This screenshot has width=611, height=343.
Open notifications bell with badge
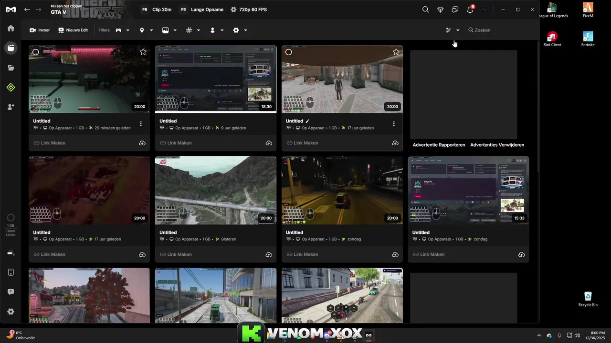point(470,9)
